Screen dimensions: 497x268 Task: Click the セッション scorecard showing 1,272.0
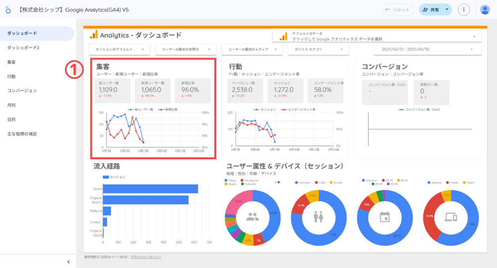pos(285,90)
